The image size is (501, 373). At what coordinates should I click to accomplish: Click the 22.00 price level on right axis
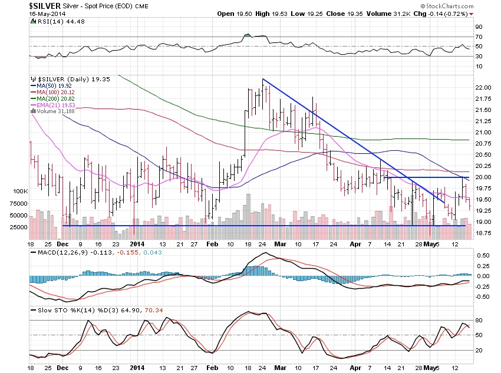pyautogui.click(x=483, y=87)
